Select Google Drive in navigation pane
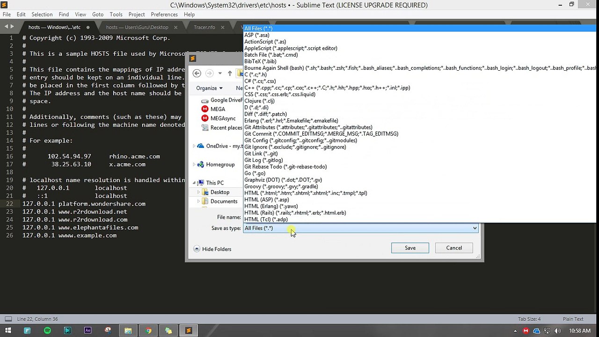 (x=222, y=100)
